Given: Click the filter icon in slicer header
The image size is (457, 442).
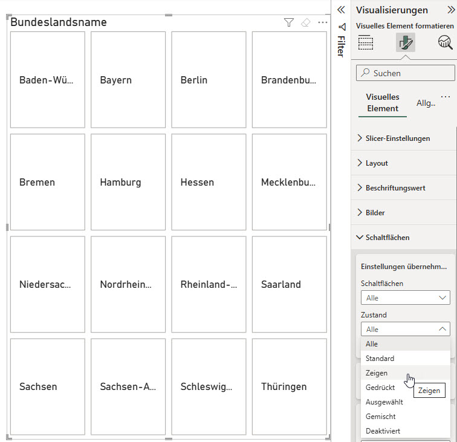Looking at the screenshot, I should coord(289,22).
